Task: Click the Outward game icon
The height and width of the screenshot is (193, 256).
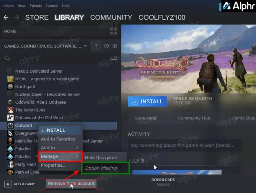Action: (10, 126)
